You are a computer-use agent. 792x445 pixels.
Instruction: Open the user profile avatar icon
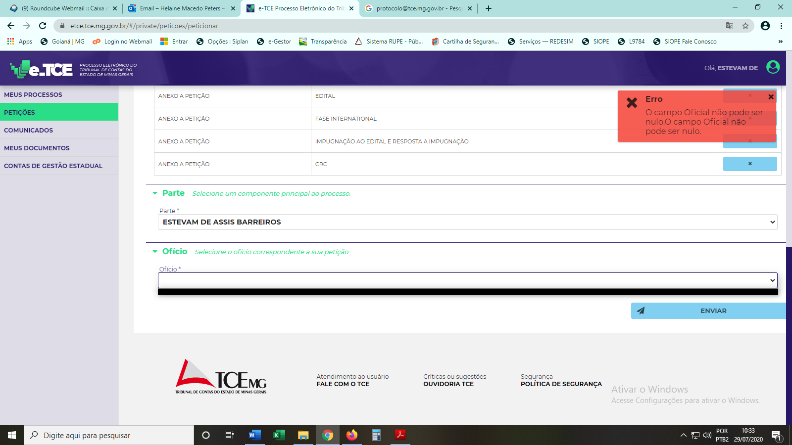coord(773,67)
